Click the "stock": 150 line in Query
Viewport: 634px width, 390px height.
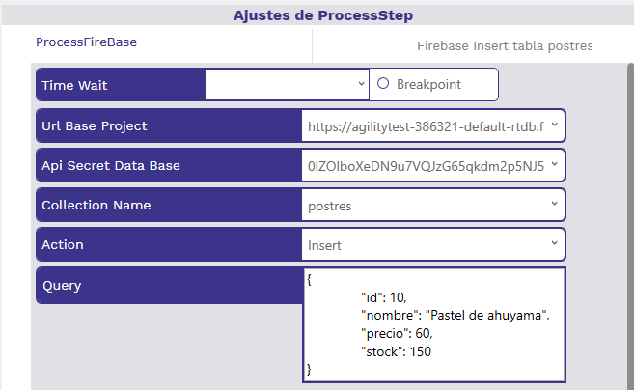tap(396, 351)
